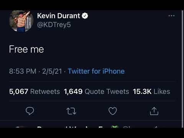View the 5,067 Retweets list

(x=34, y=92)
